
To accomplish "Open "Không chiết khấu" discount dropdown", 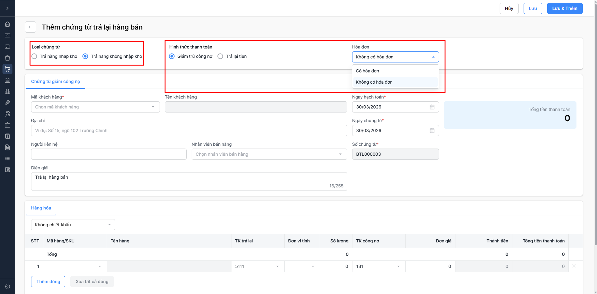I will (x=73, y=225).
